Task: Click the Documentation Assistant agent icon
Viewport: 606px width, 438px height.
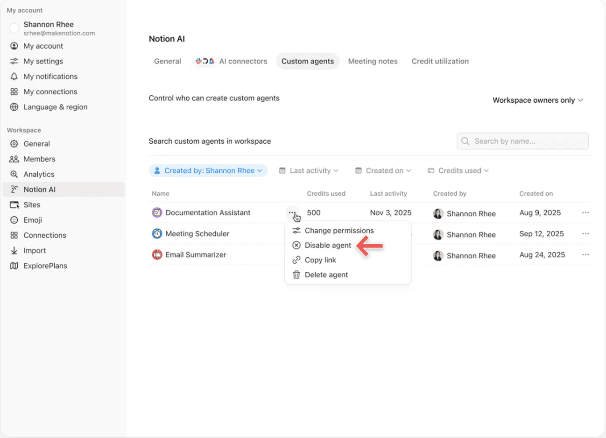Action: coord(157,212)
